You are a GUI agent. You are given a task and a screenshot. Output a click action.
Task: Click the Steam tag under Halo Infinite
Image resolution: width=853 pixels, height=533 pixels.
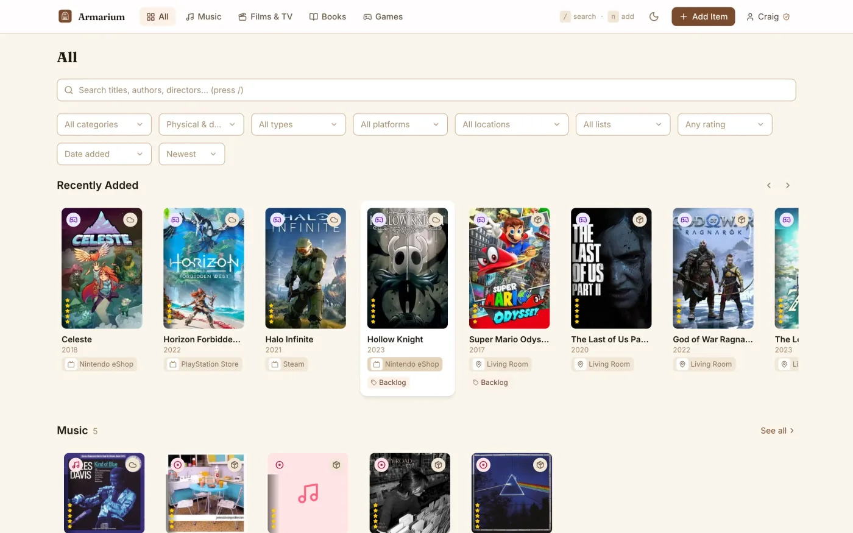click(288, 364)
